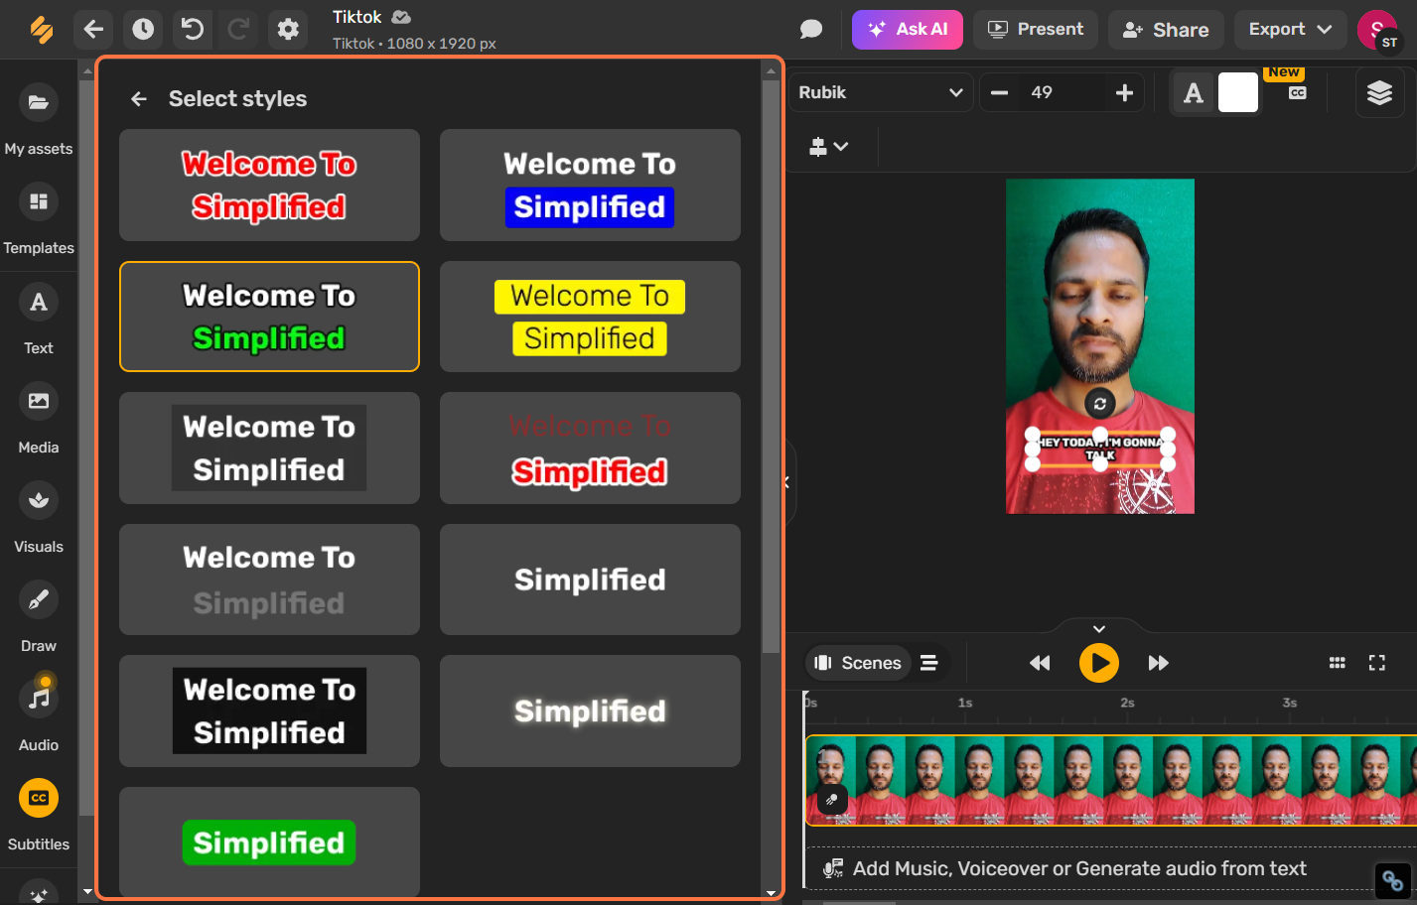Choose the red outlined subtitle style
1417x905 pixels.
269,185
